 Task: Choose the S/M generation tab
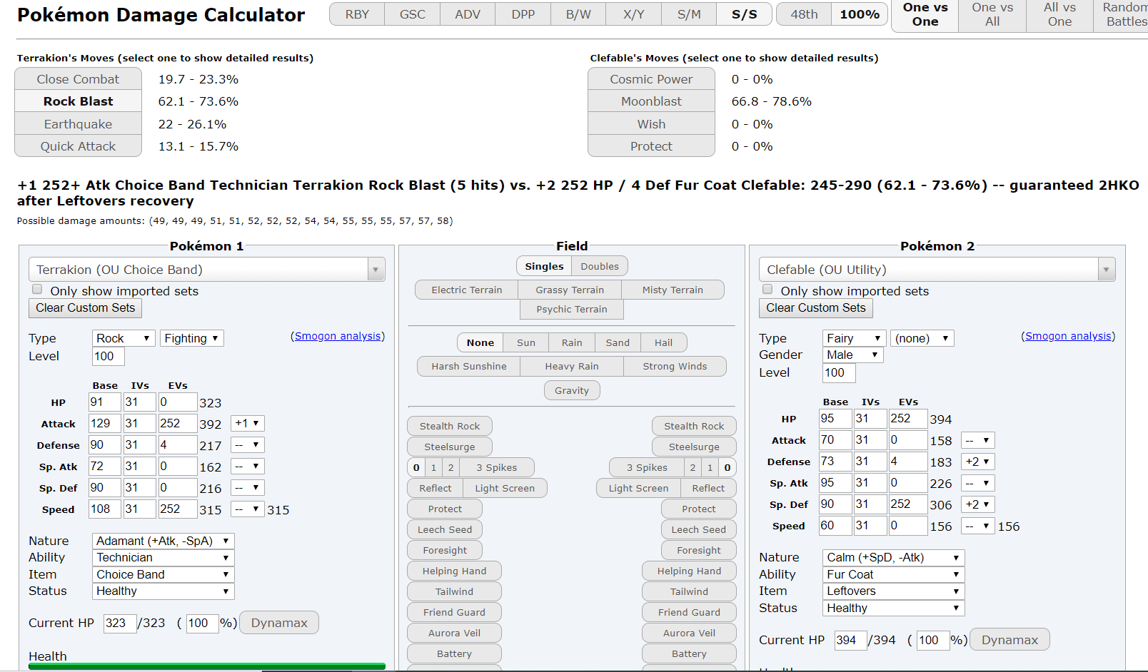(689, 14)
